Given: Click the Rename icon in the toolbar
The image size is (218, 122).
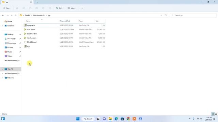Looking at the screenshot, I should click(x=37, y=8).
